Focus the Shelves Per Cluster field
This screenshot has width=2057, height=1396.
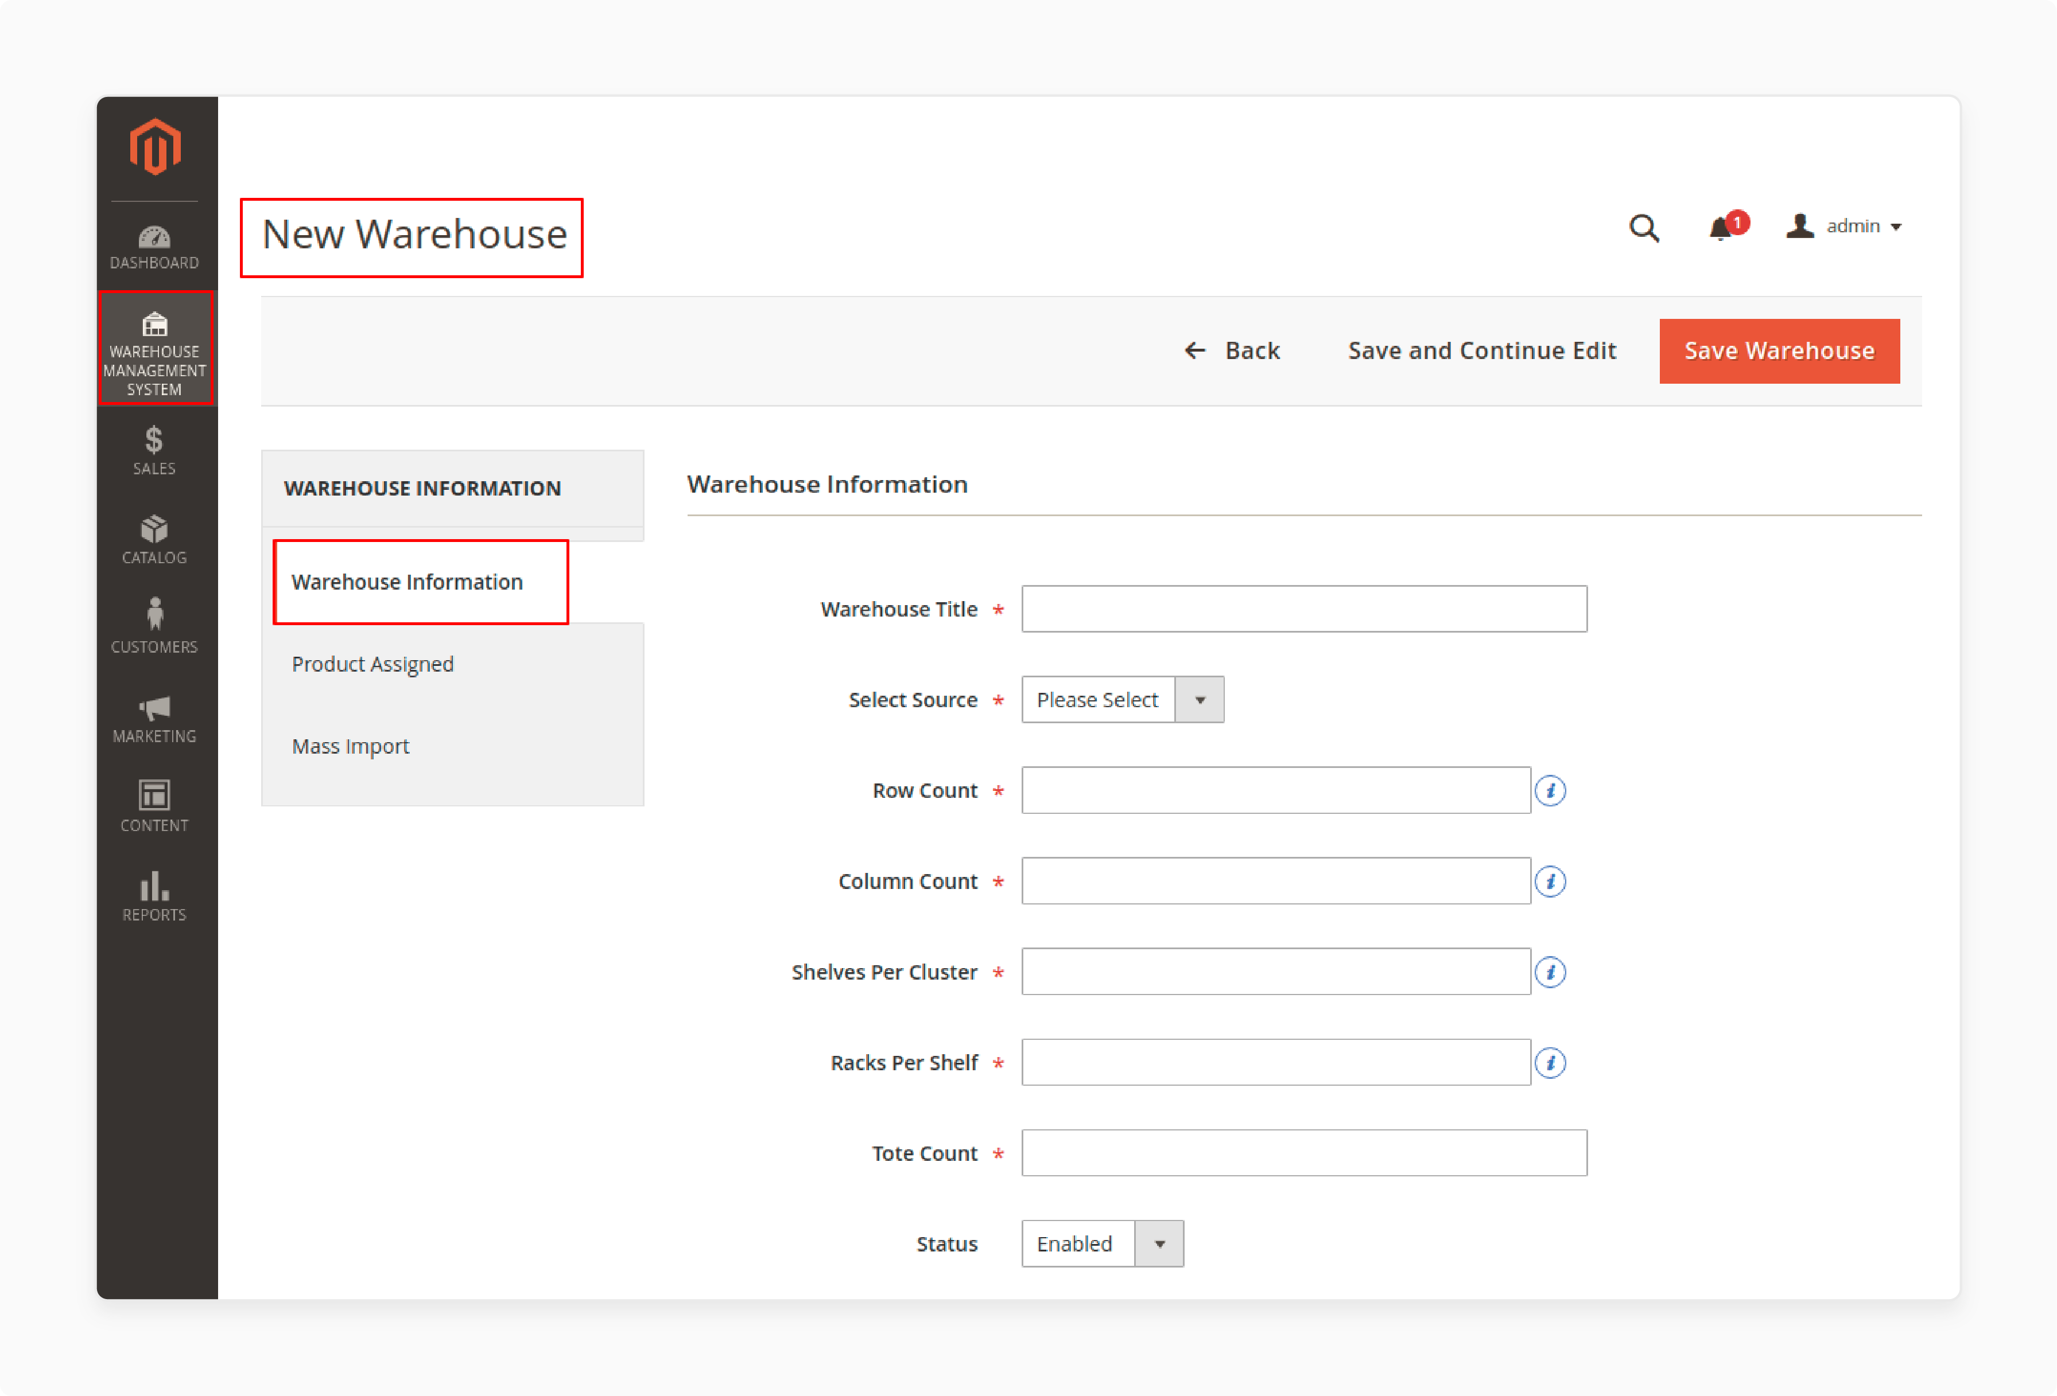pos(1275,972)
